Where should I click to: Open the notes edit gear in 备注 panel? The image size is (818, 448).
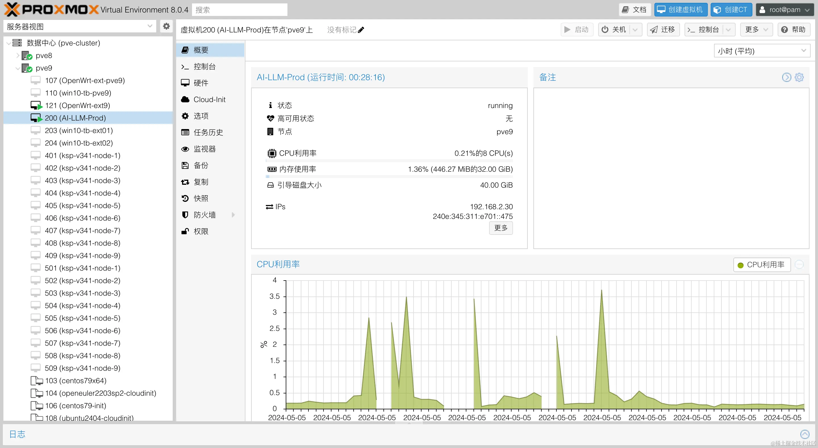click(800, 77)
